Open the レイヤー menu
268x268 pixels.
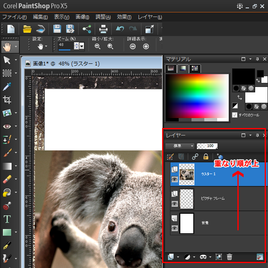pos(150,17)
